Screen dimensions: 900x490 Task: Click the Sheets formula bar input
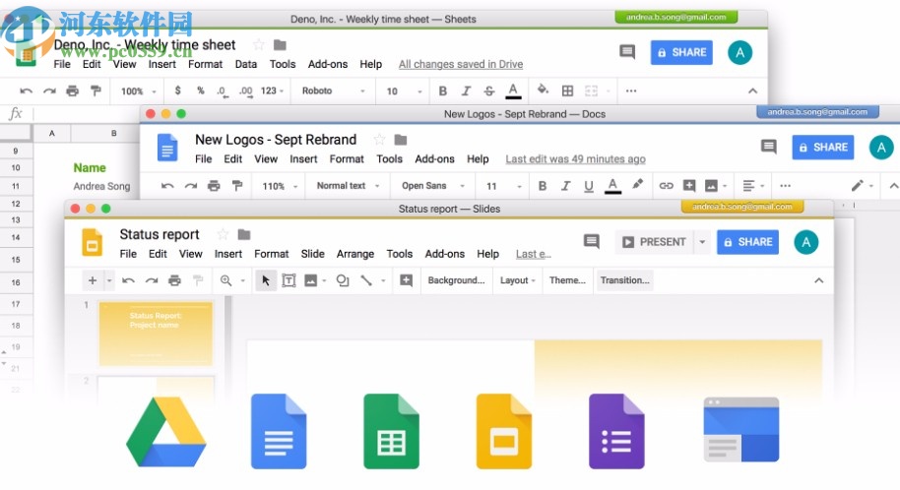86,113
